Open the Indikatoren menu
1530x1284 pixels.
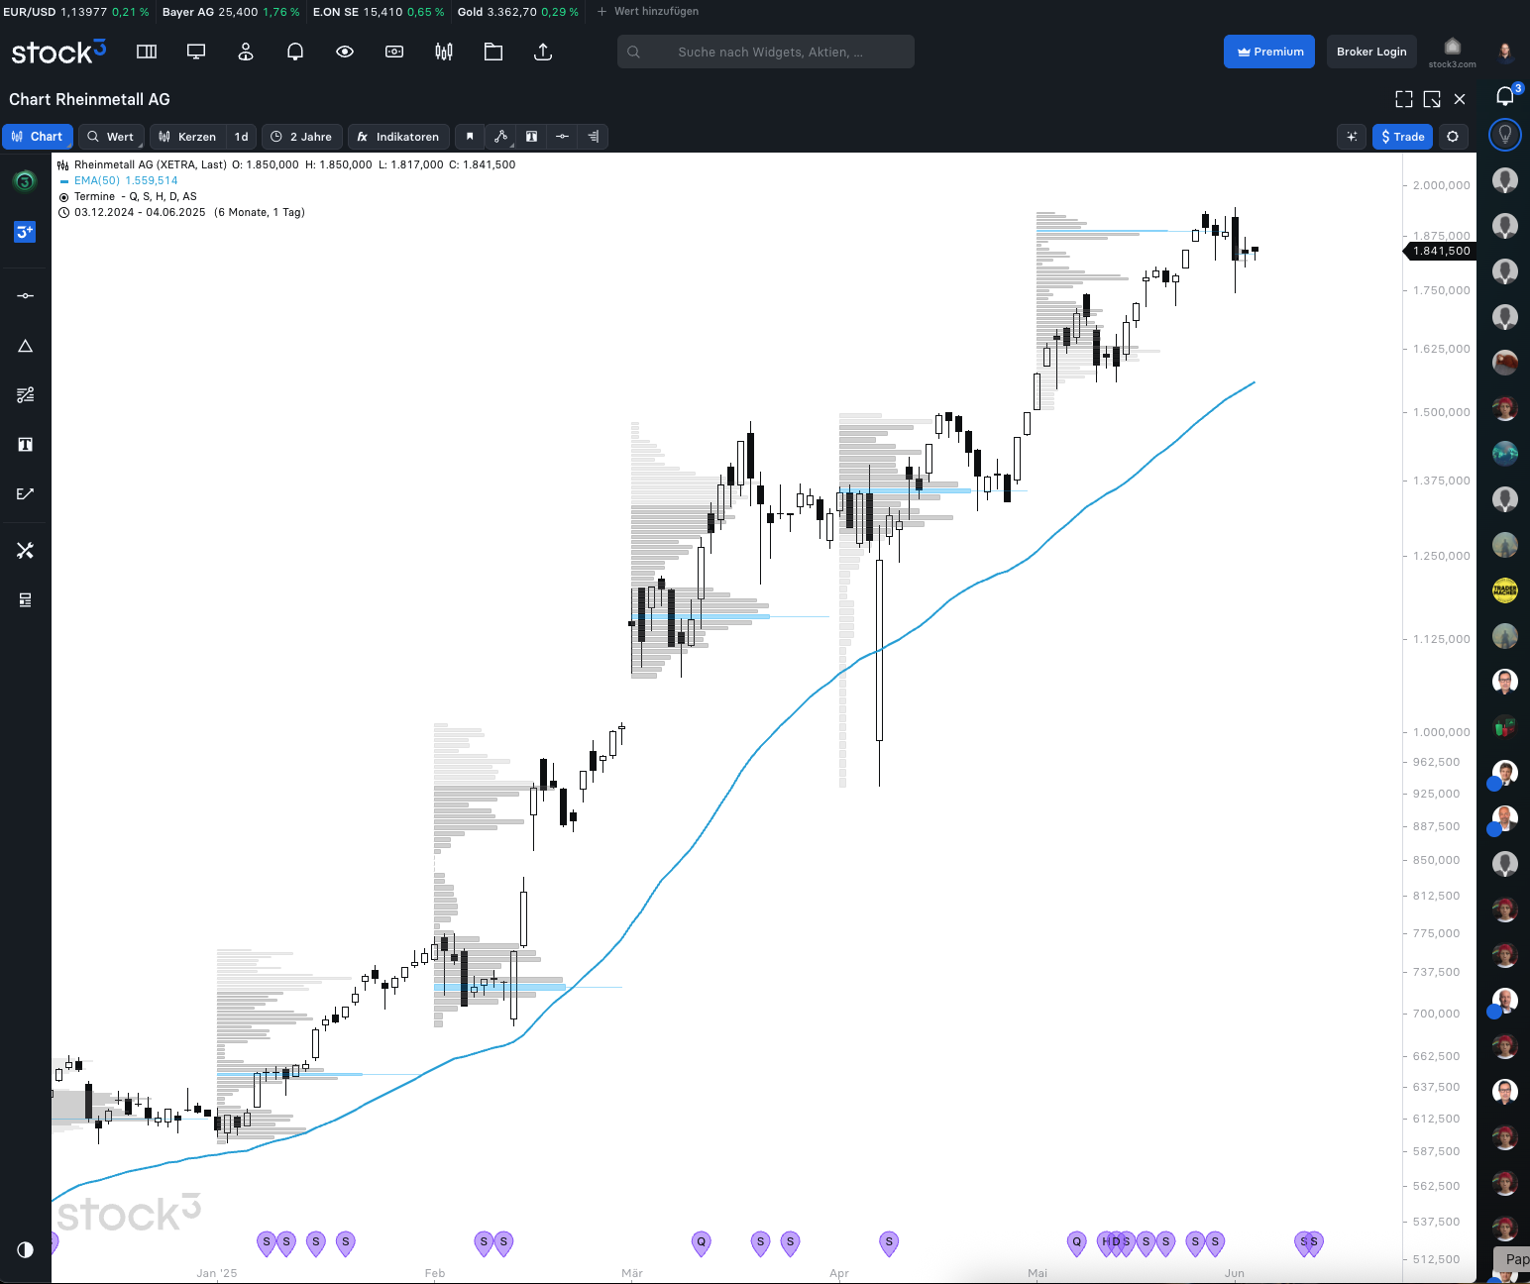[398, 137]
